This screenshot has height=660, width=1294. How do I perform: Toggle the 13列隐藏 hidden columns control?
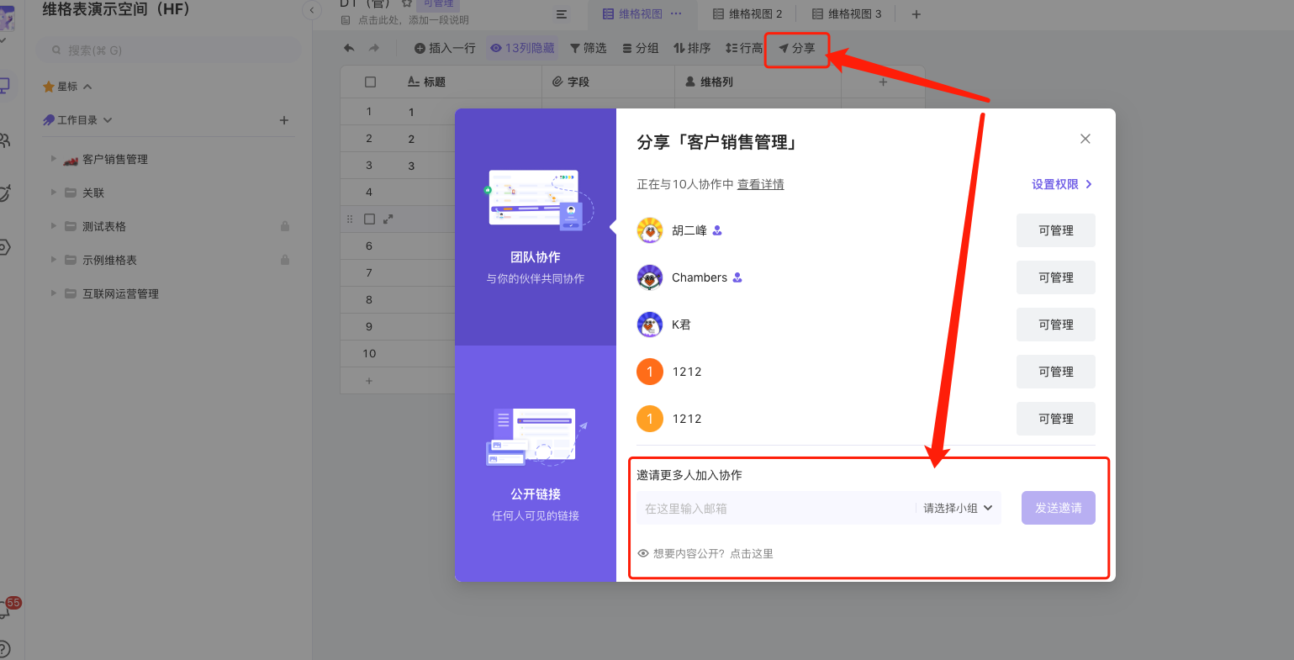(x=522, y=48)
